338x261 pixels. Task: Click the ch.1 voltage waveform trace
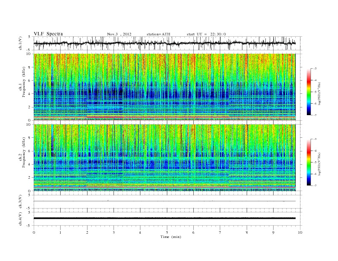tap(164, 43)
